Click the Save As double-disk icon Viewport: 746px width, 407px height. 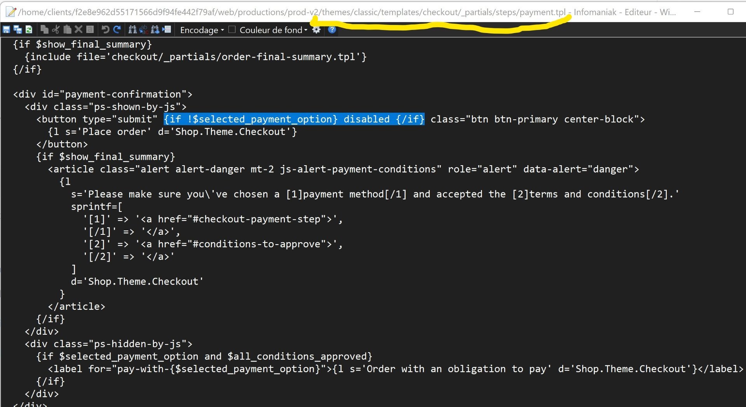point(17,30)
